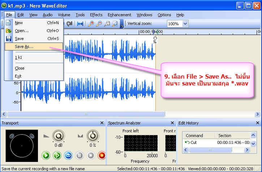The image size is (262, 172).
Task: Click Edit History horizontal scroll left arrow
Action: pos(186,150)
